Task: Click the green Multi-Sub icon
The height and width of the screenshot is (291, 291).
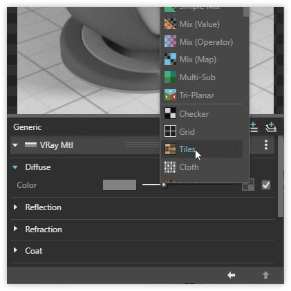Action: click(170, 77)
